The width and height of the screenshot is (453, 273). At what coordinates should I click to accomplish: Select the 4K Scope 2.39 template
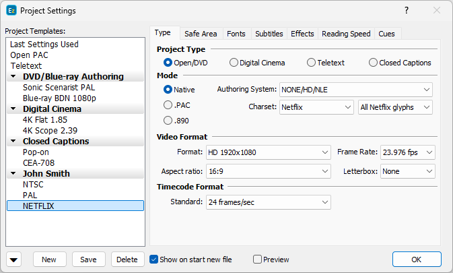(x=50, y=130)
